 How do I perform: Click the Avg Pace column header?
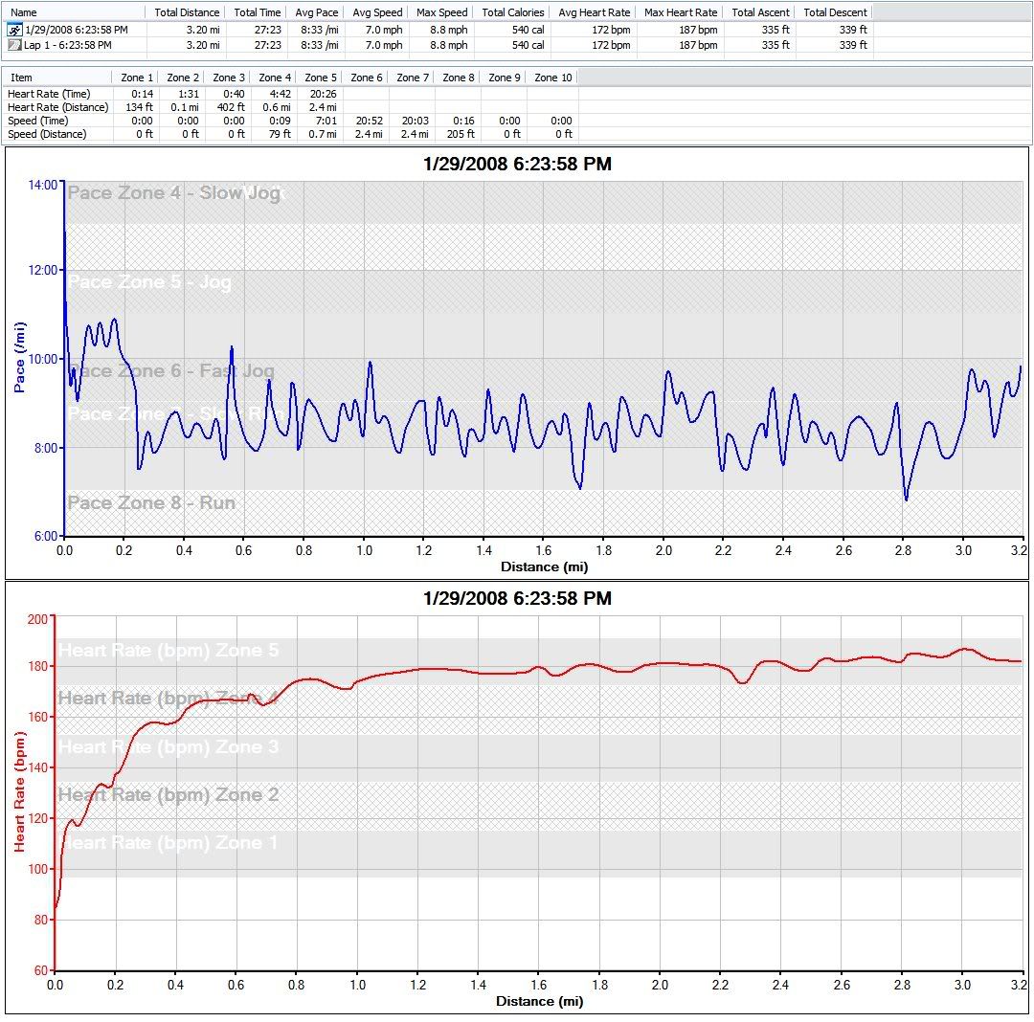tap(315, 12)
